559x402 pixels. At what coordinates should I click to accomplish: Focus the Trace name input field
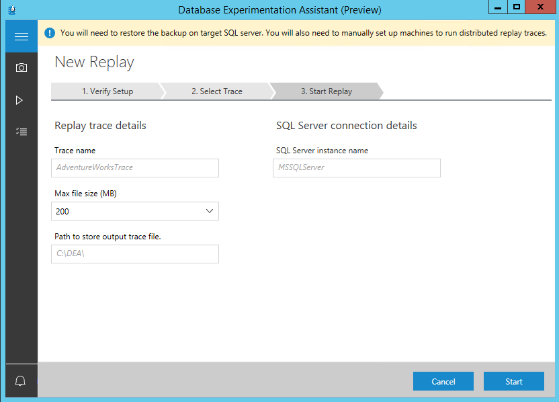pyautogui.click(x=135, y=167)
